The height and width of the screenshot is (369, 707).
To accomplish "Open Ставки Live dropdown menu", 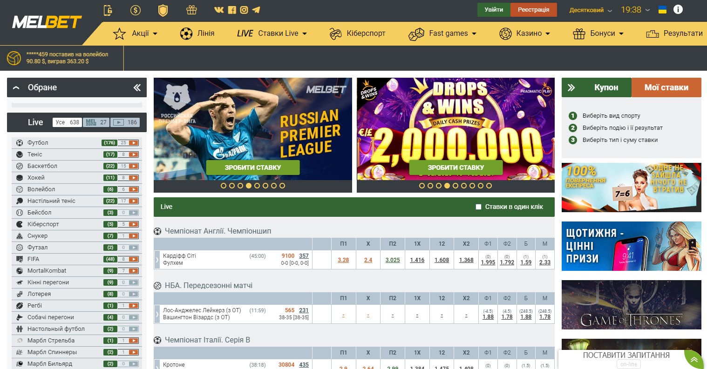I will click(x=272, y=34).
